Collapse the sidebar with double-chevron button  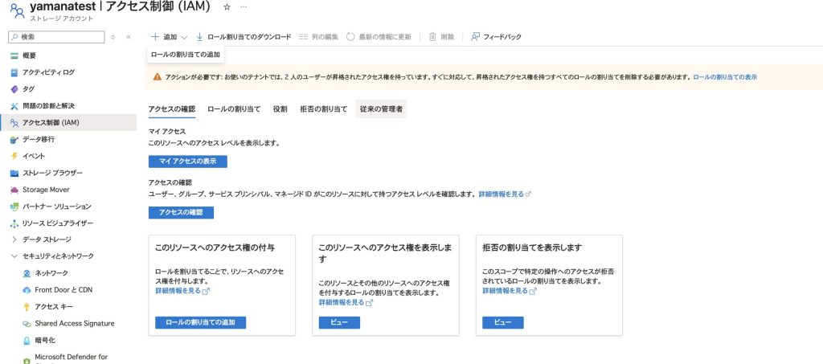tap(129, 37)
